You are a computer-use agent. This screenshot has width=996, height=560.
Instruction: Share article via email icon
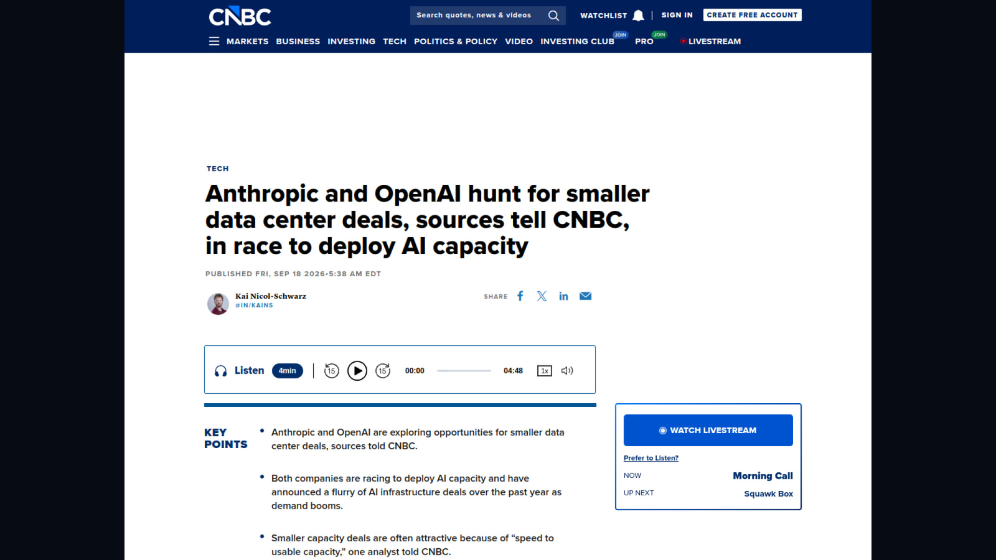click(x=586, y=296)
